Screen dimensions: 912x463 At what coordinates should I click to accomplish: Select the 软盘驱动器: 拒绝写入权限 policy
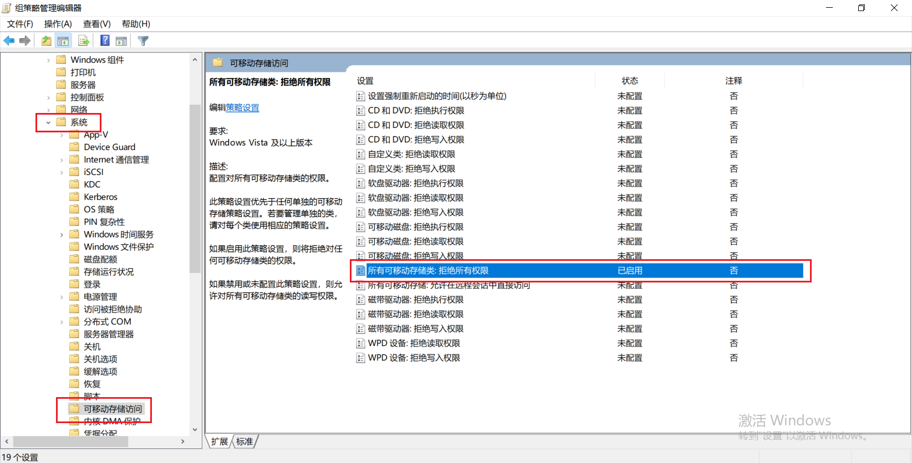pos(416,213)
